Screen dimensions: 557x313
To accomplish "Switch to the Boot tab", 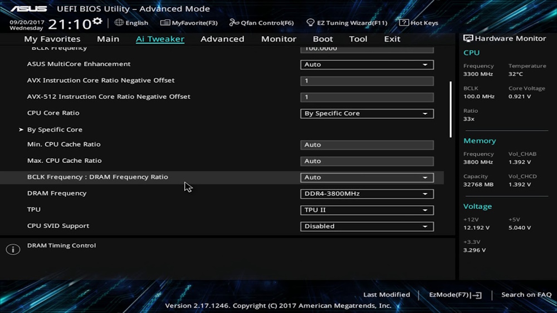I will 323,39.
